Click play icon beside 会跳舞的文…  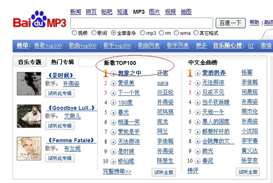[198, 142]
